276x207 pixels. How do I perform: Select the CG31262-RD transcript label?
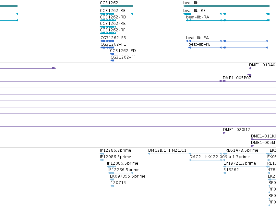[113, 17]
